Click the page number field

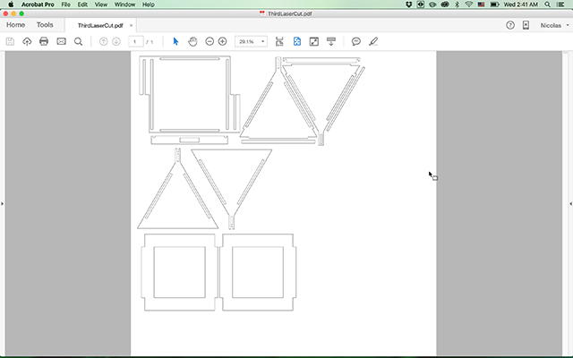135,42
